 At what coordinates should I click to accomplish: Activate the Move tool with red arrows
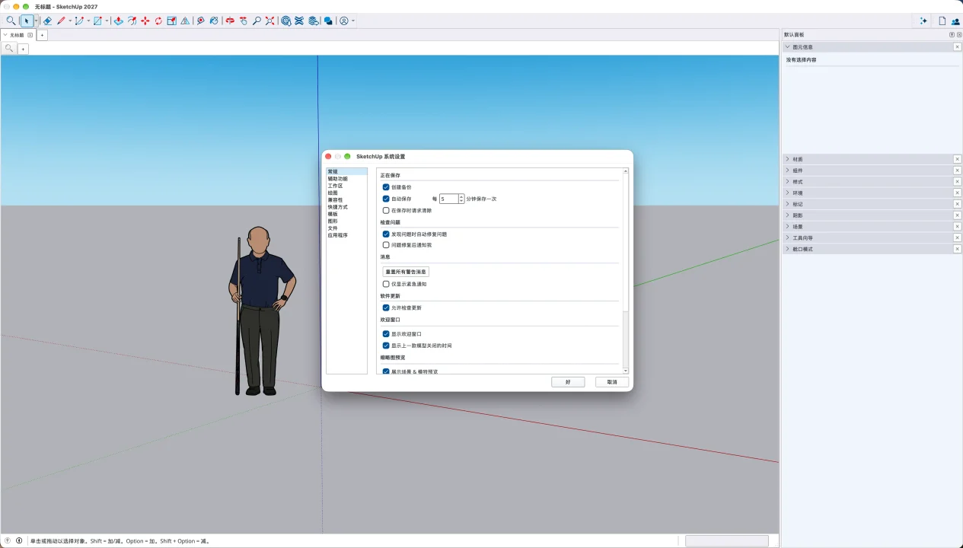click(x=145, y=21)
